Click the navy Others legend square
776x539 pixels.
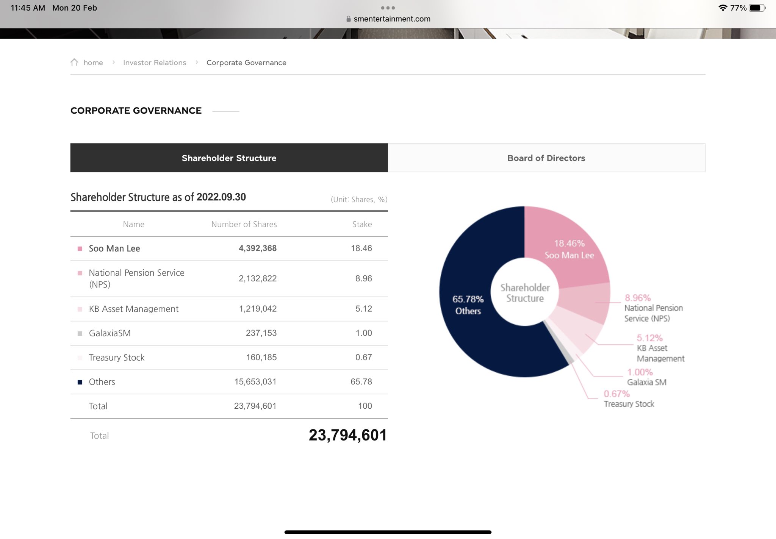tap(80, 382)
